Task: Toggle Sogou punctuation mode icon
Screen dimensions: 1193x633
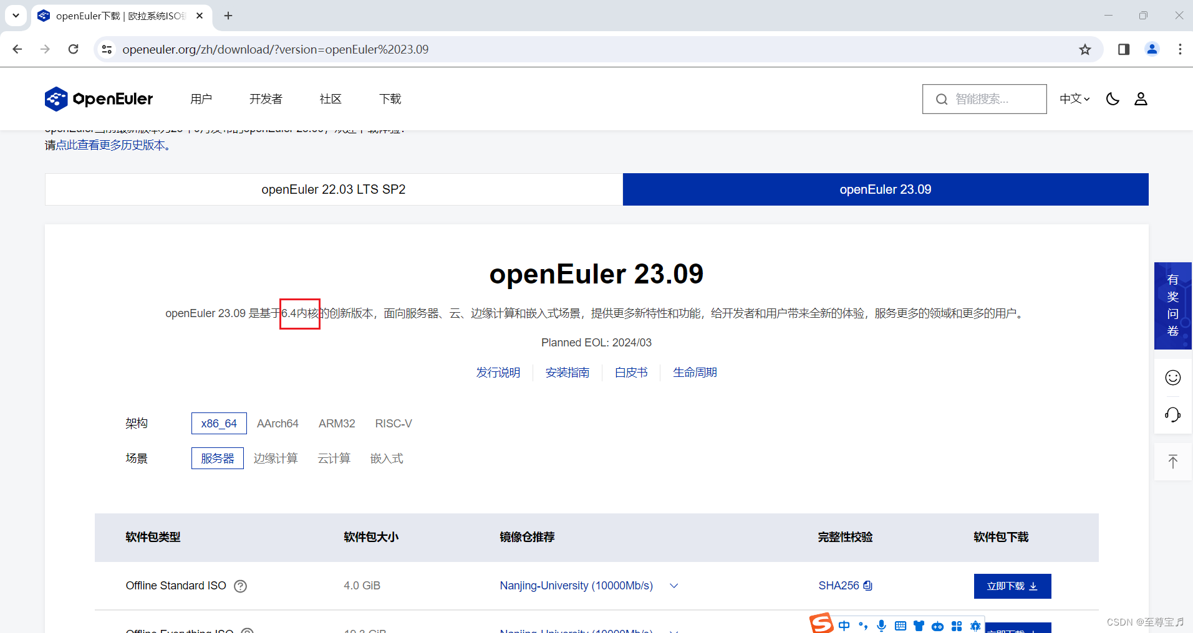Action: point(863,626)
